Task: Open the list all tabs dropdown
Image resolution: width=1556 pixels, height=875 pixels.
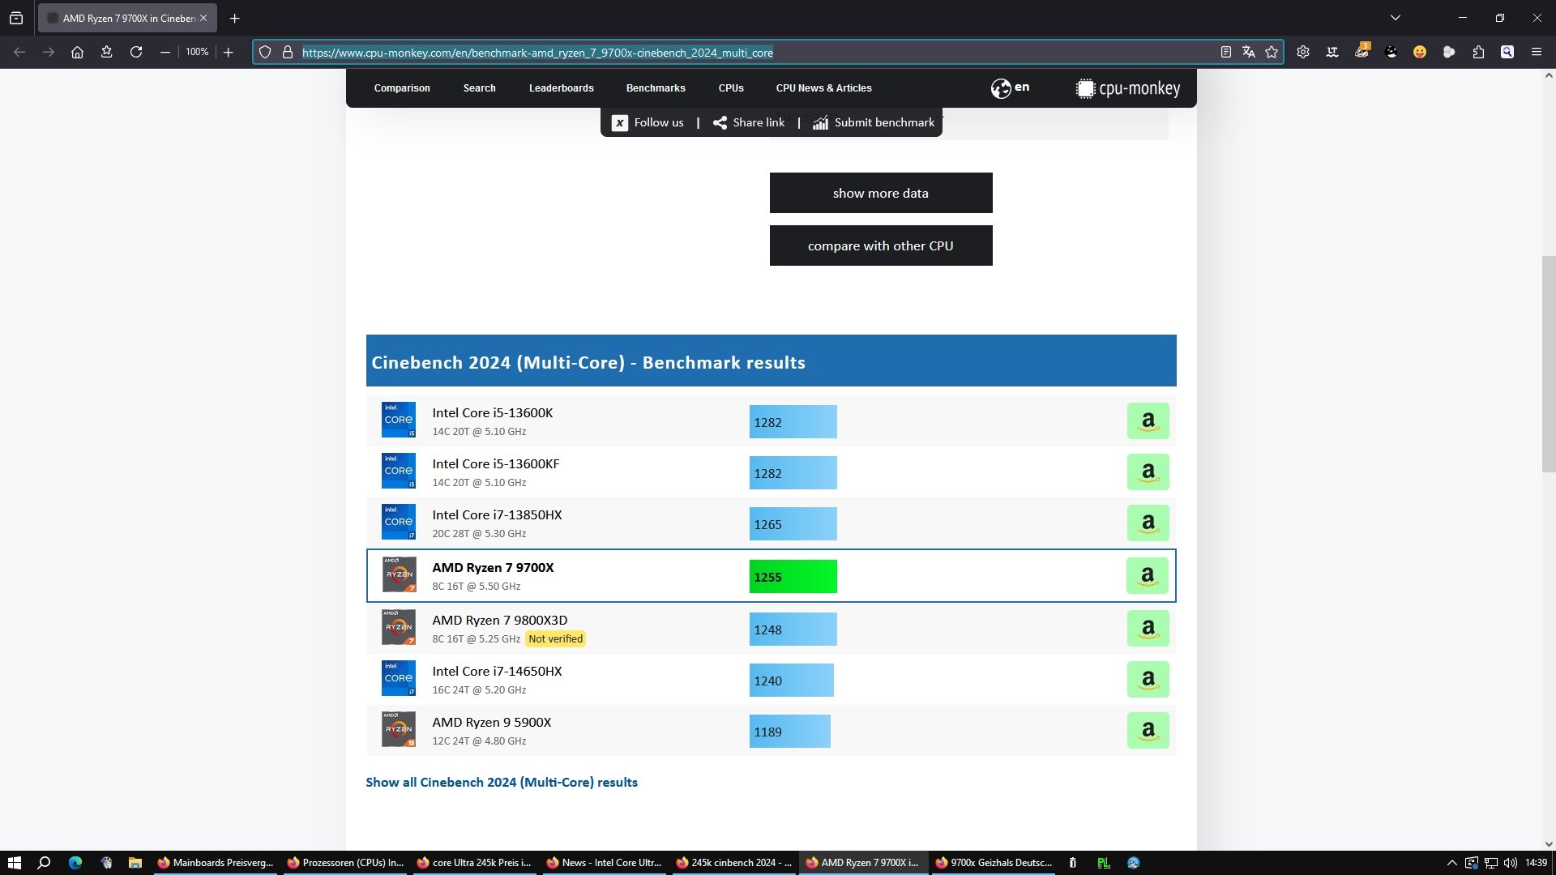Action: pos(1396,18)
